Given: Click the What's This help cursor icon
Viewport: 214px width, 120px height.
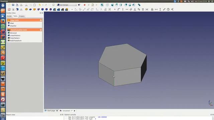Looking at the screenshot, I should [x=79, y=5].
